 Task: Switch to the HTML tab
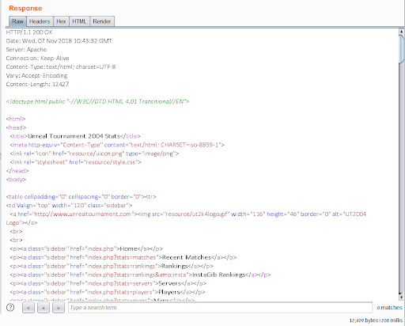pyautogui.click(x=79, y=21)
